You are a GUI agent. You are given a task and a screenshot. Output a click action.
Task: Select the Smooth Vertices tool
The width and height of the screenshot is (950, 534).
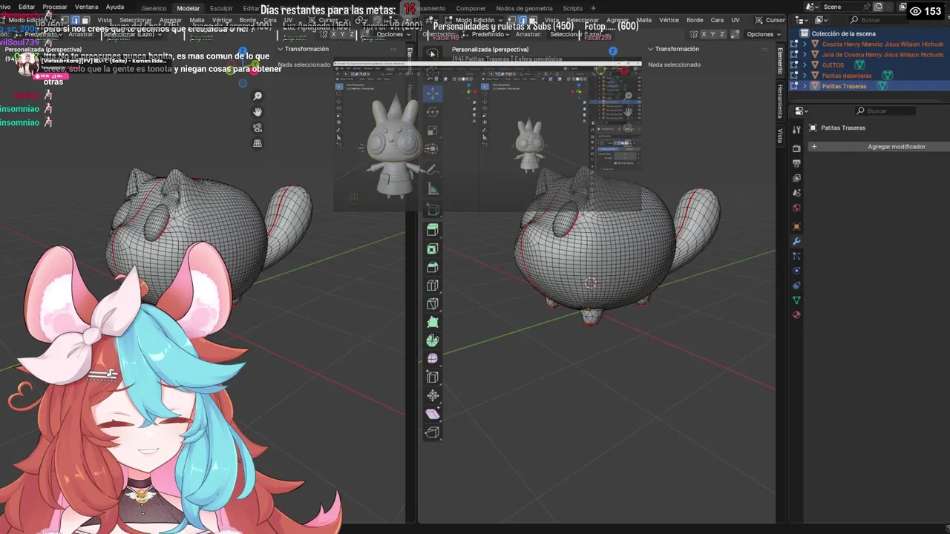coord(433,358)
